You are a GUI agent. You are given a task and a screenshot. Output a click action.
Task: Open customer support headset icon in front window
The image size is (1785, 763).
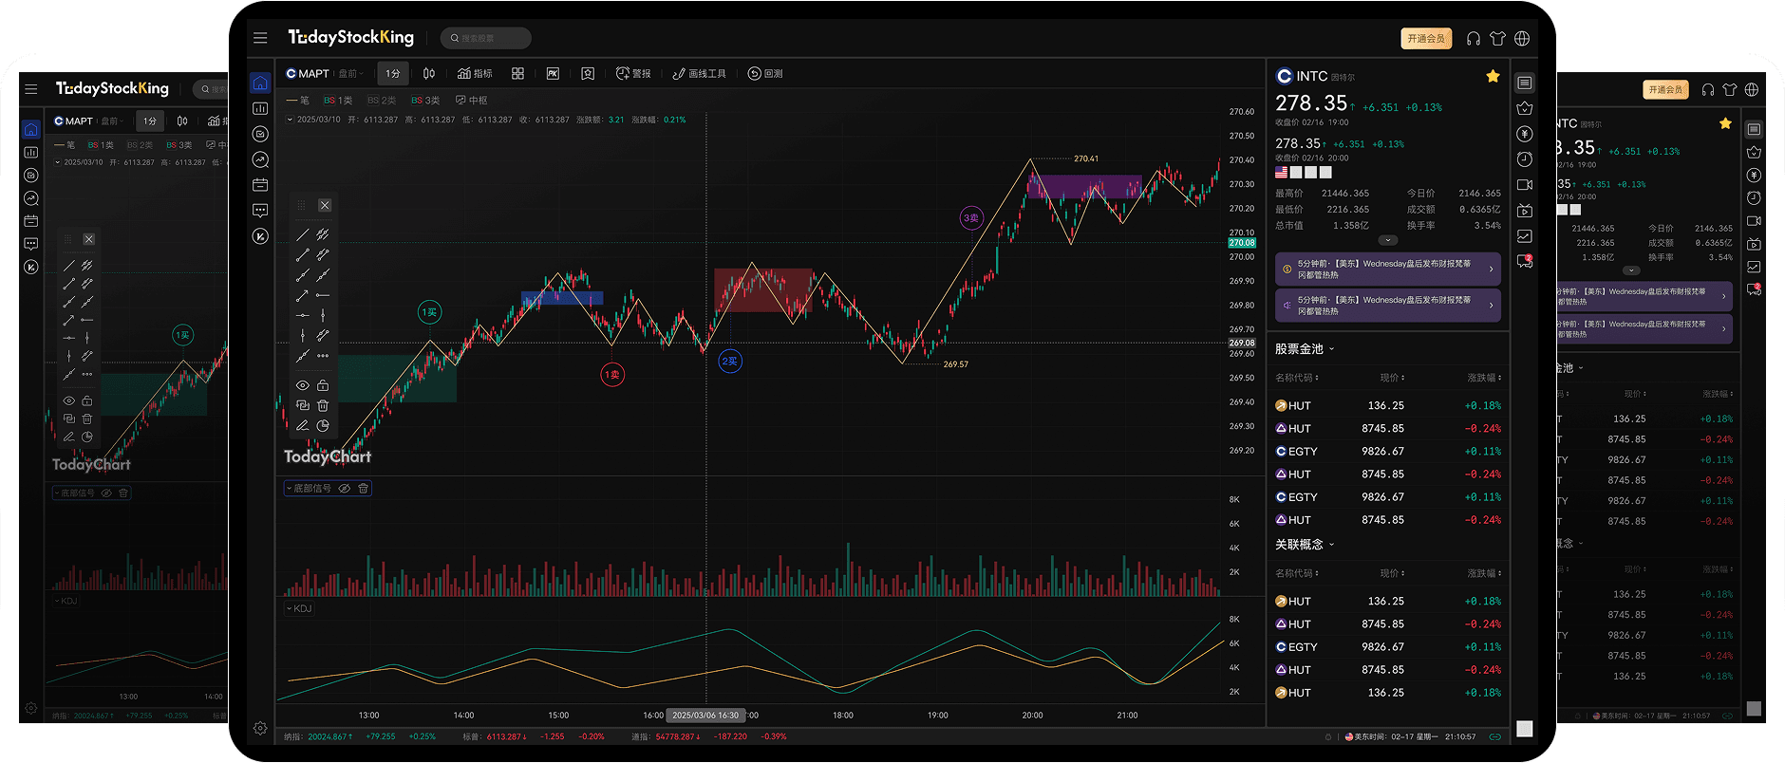click(x=1474, y=38)
